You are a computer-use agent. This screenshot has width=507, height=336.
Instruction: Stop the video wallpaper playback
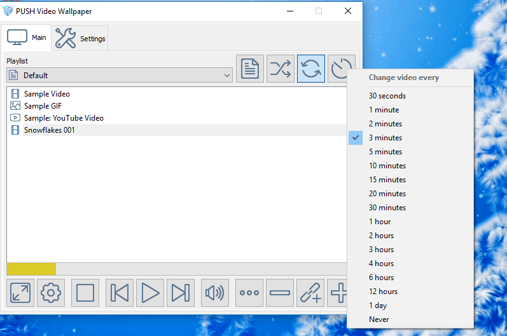(85, 293)
